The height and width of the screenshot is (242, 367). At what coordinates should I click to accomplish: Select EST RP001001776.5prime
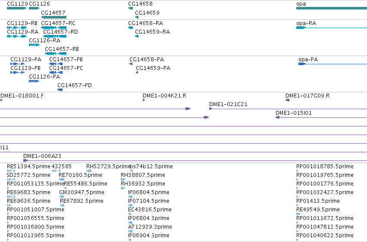tap(298, 188)
